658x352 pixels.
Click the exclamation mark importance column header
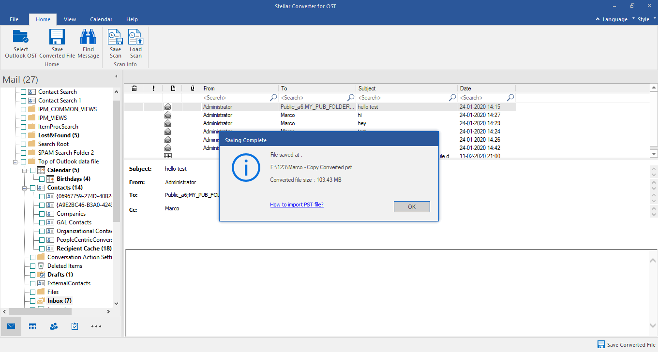pos(153,88)
